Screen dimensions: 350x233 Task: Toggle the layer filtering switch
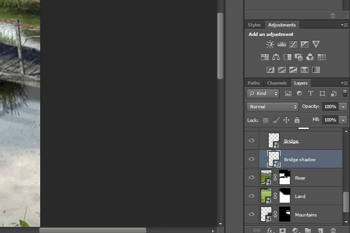pyautogui.click(x=345, y=94)
